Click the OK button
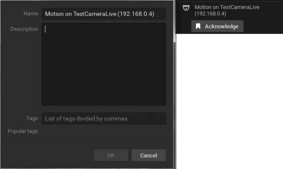Image resolution: width=283 pixels, height=169 pixels. point(111,155)
